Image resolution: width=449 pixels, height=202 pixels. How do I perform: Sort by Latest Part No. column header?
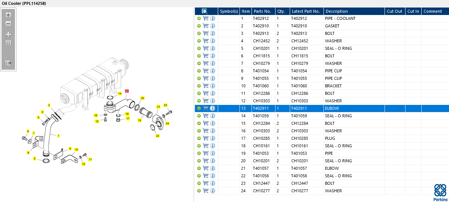click(x=307, y=11)
